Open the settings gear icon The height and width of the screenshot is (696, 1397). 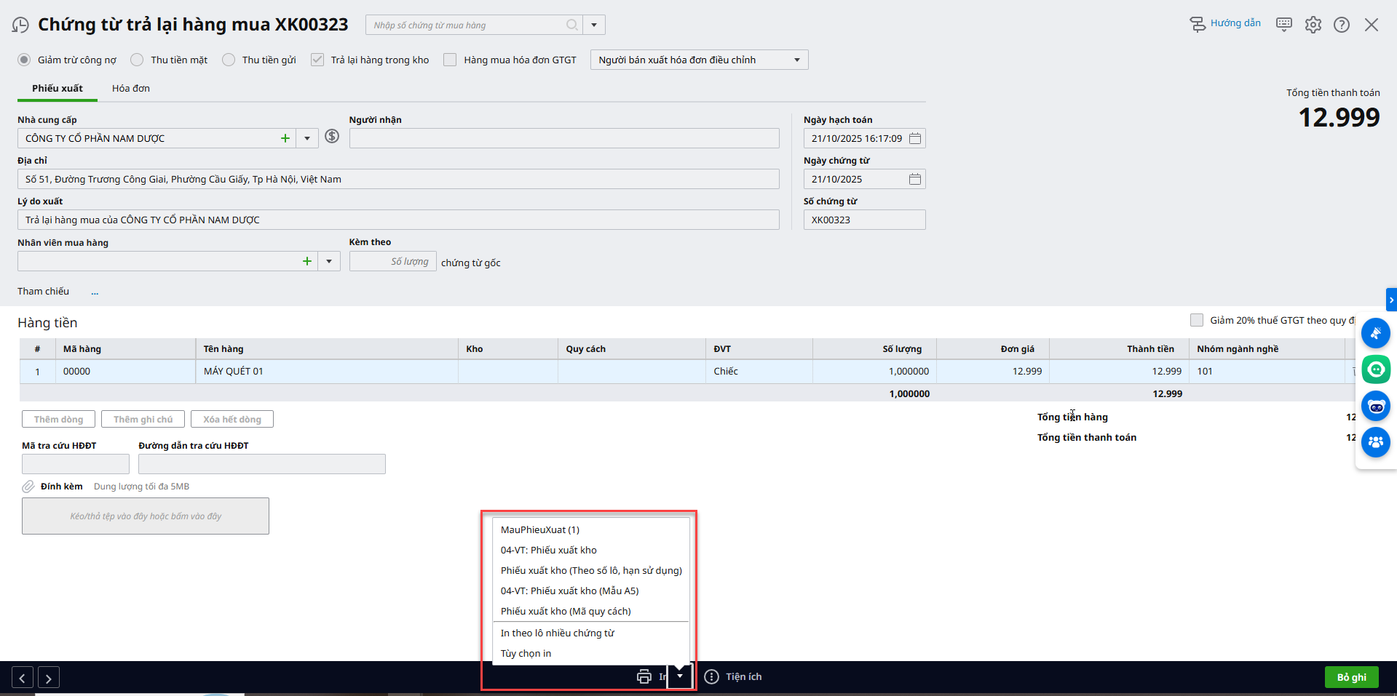(1313, 25)
